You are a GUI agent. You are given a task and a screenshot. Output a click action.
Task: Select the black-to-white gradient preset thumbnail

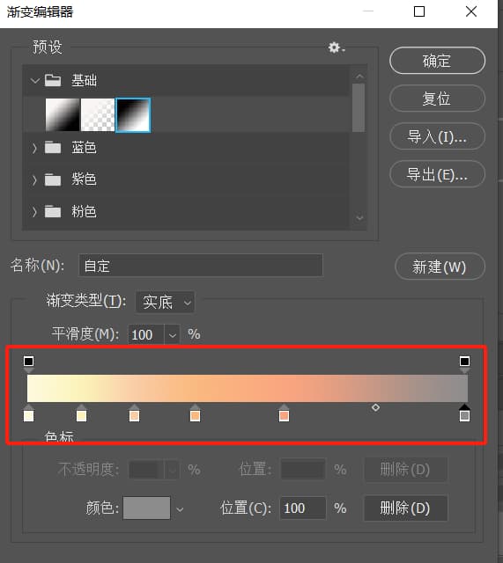(x=133, y=115)
